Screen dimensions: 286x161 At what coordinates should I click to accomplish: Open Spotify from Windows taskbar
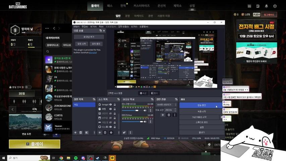pos(76,158)
